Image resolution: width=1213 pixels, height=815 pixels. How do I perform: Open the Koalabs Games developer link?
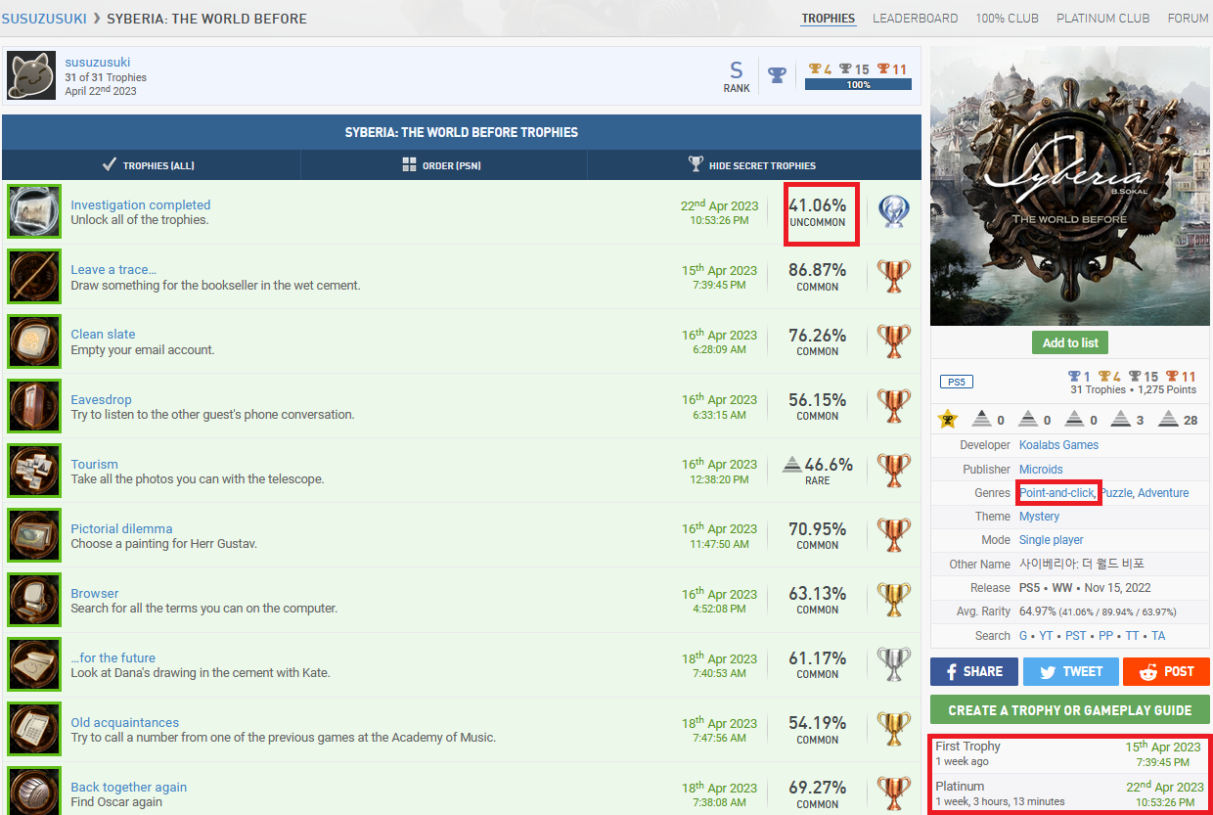1058,445
